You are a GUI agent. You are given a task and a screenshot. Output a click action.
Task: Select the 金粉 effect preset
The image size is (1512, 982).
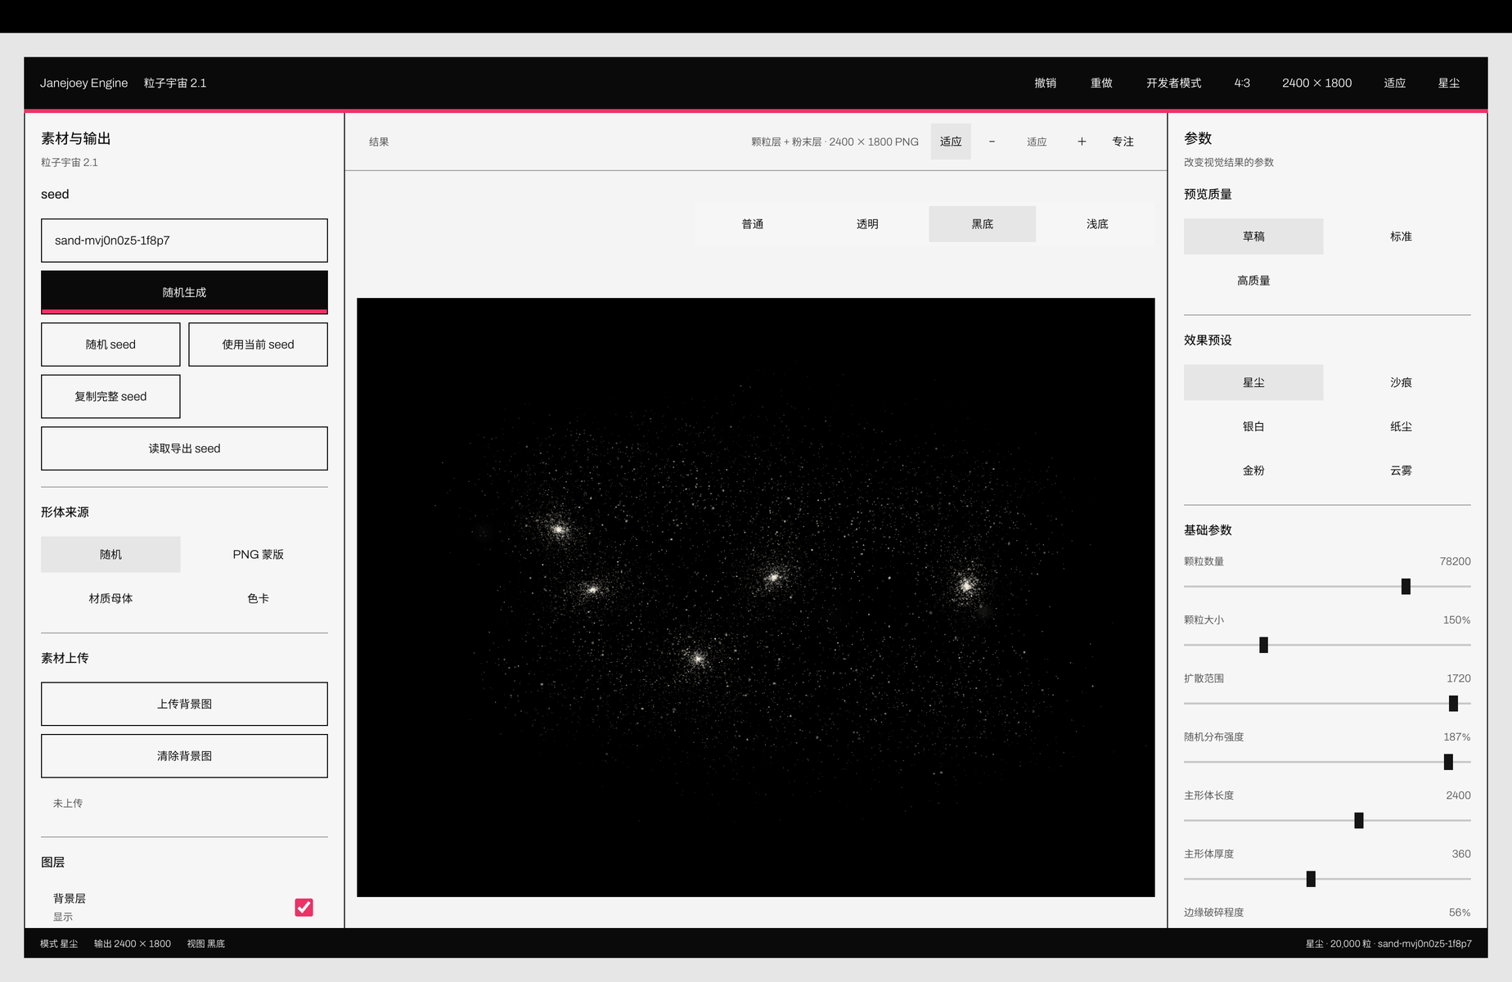(x=1253, y=471)
